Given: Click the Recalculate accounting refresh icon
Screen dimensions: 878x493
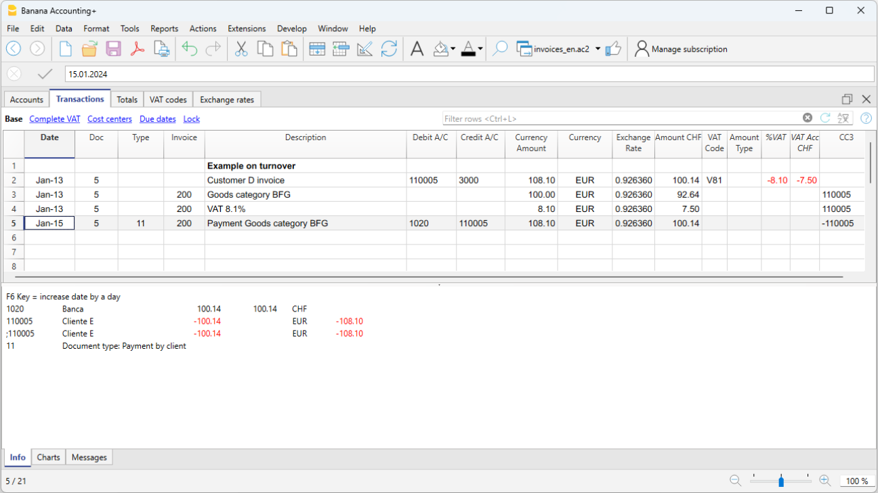Looking at the screenshot, I should pos(389,49).
